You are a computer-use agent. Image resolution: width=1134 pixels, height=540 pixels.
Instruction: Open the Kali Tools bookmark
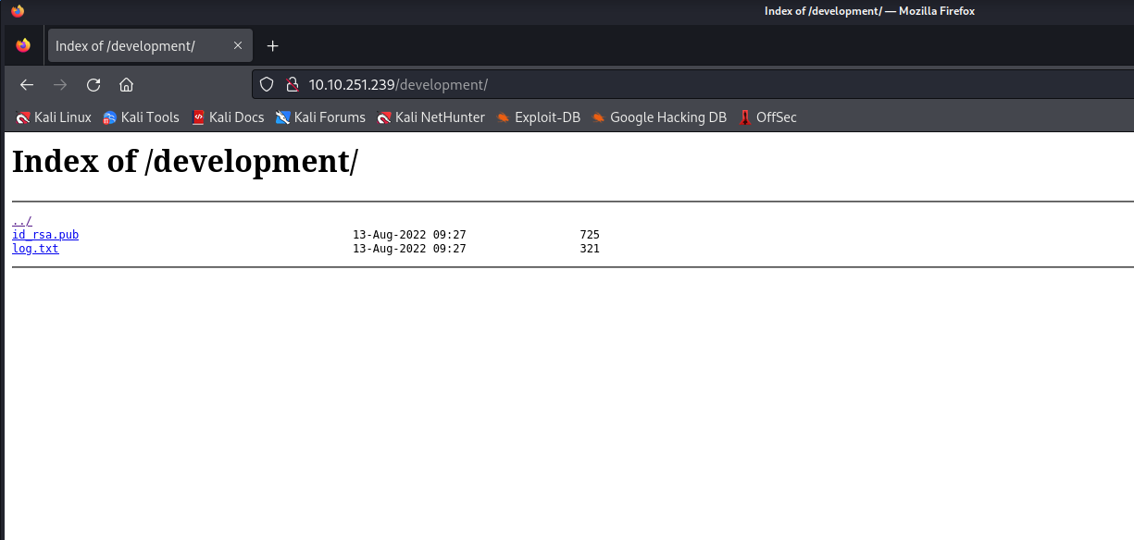click(141, 117)
